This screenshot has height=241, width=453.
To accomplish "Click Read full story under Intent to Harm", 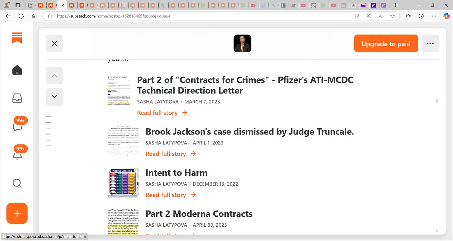I will [170, 195].
